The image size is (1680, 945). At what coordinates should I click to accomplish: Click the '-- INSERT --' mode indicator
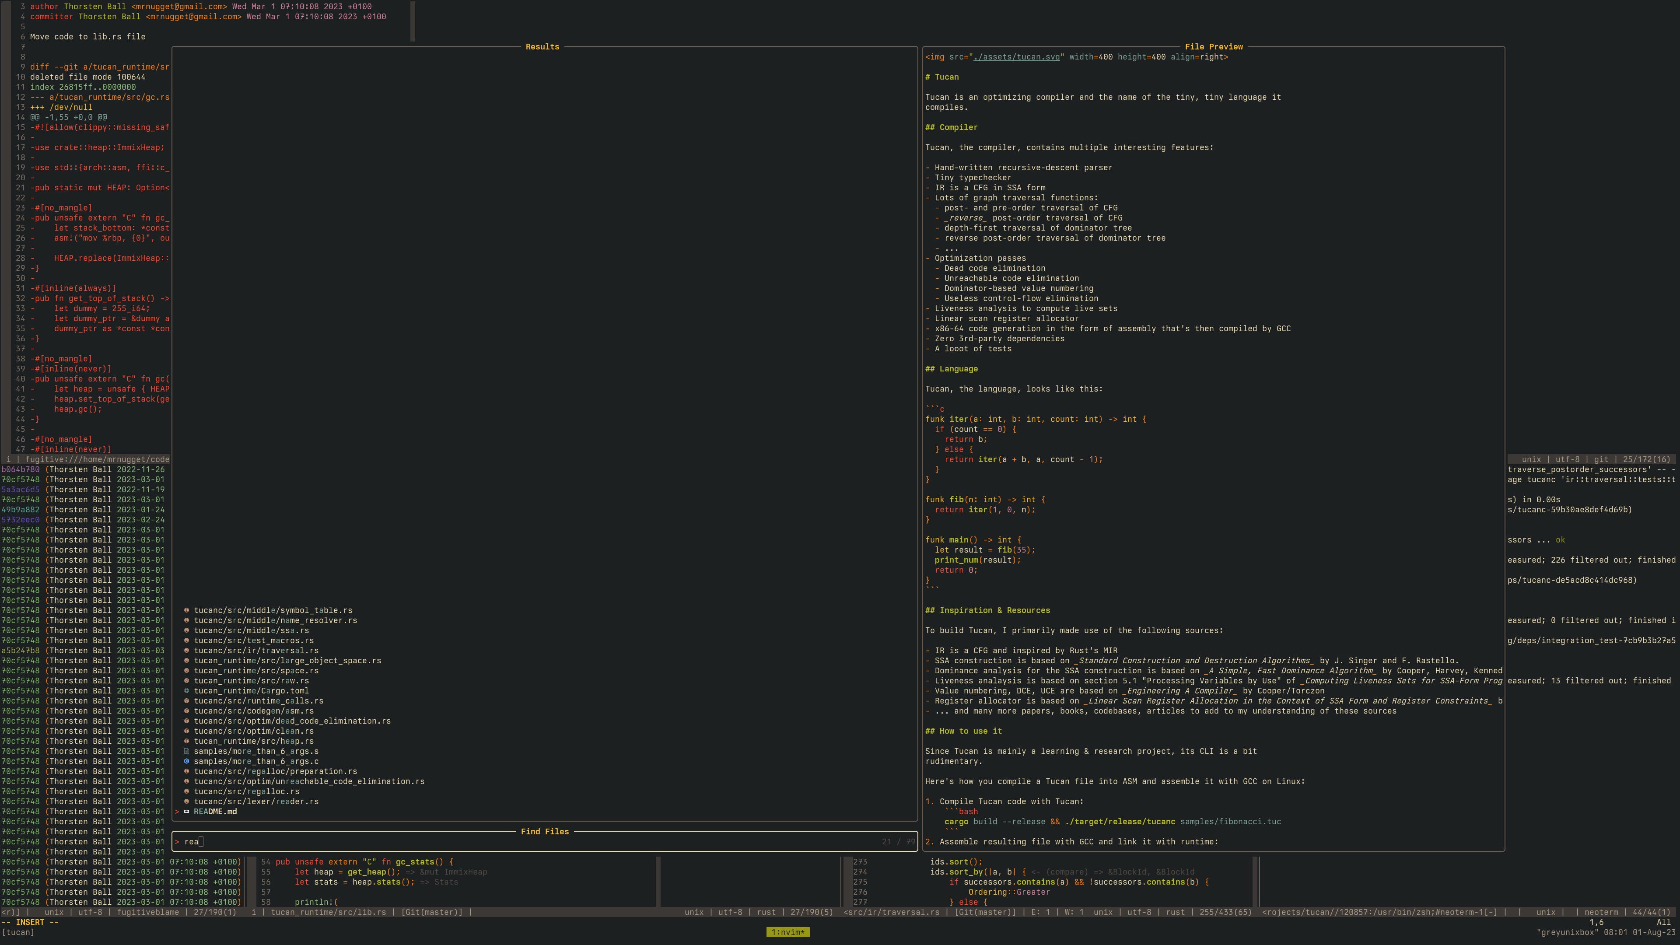pos(30,922)
